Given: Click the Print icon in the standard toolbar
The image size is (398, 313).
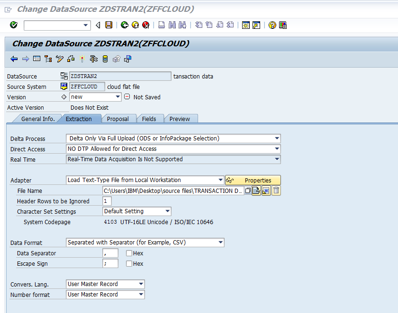Looking at the screenshot, I should 161,25.
